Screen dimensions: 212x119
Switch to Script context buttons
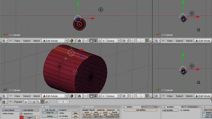click(x=30, y=102)
